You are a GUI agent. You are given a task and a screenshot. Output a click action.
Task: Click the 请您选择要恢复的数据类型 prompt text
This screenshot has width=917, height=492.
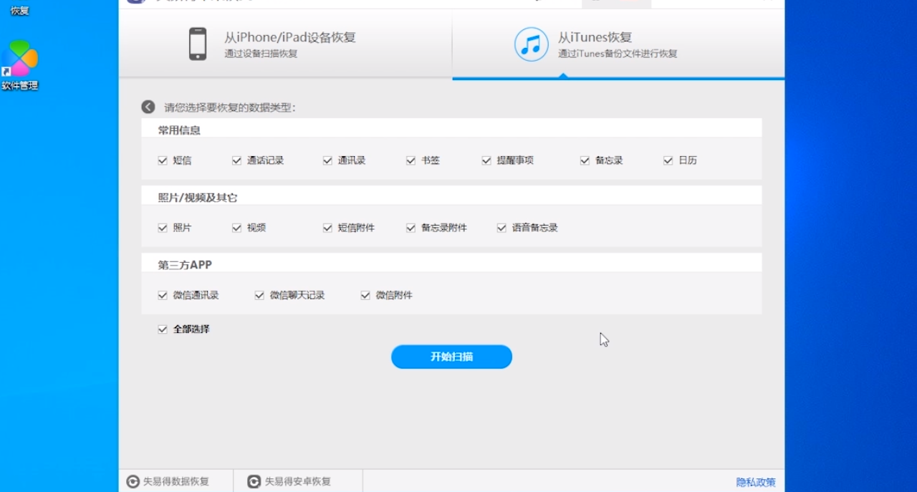(x=230, y=107)
